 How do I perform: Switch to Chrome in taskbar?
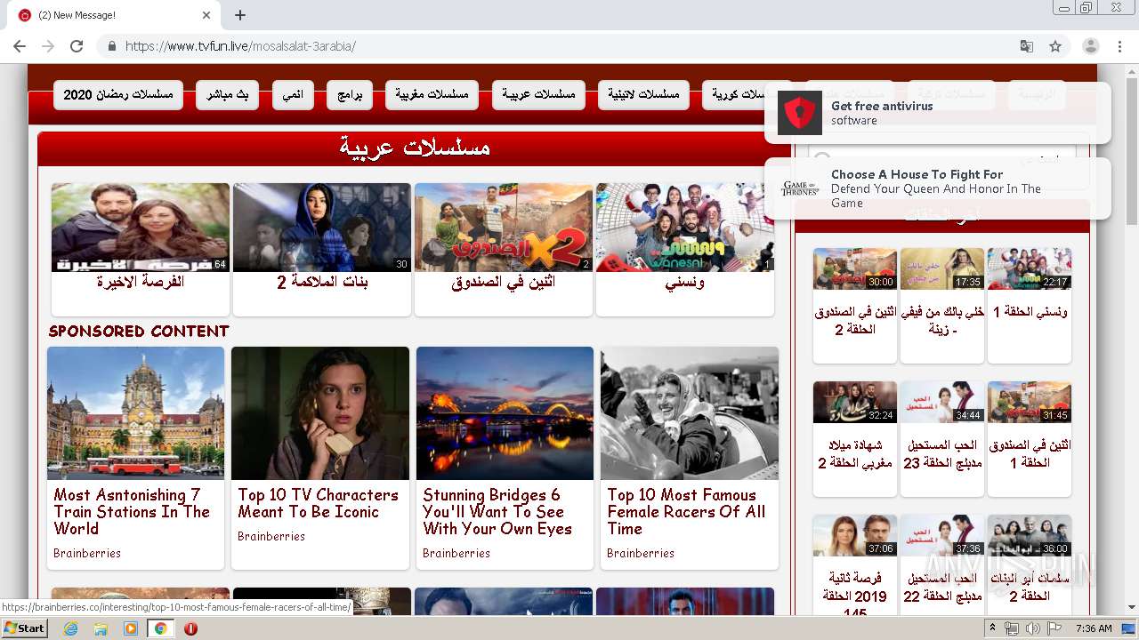click(160, 628)
